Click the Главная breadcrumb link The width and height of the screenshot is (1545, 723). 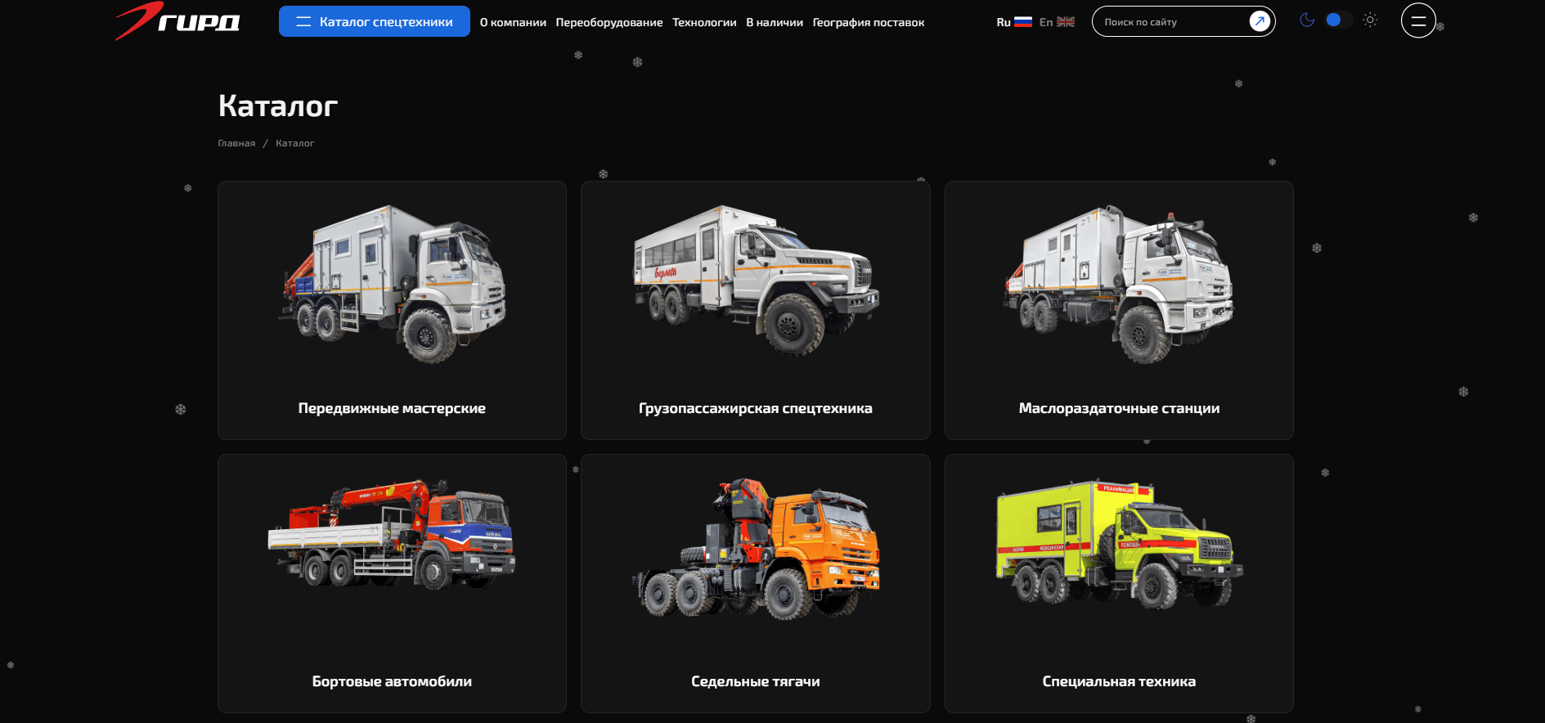pyautogui.click(x=236, y=144)
